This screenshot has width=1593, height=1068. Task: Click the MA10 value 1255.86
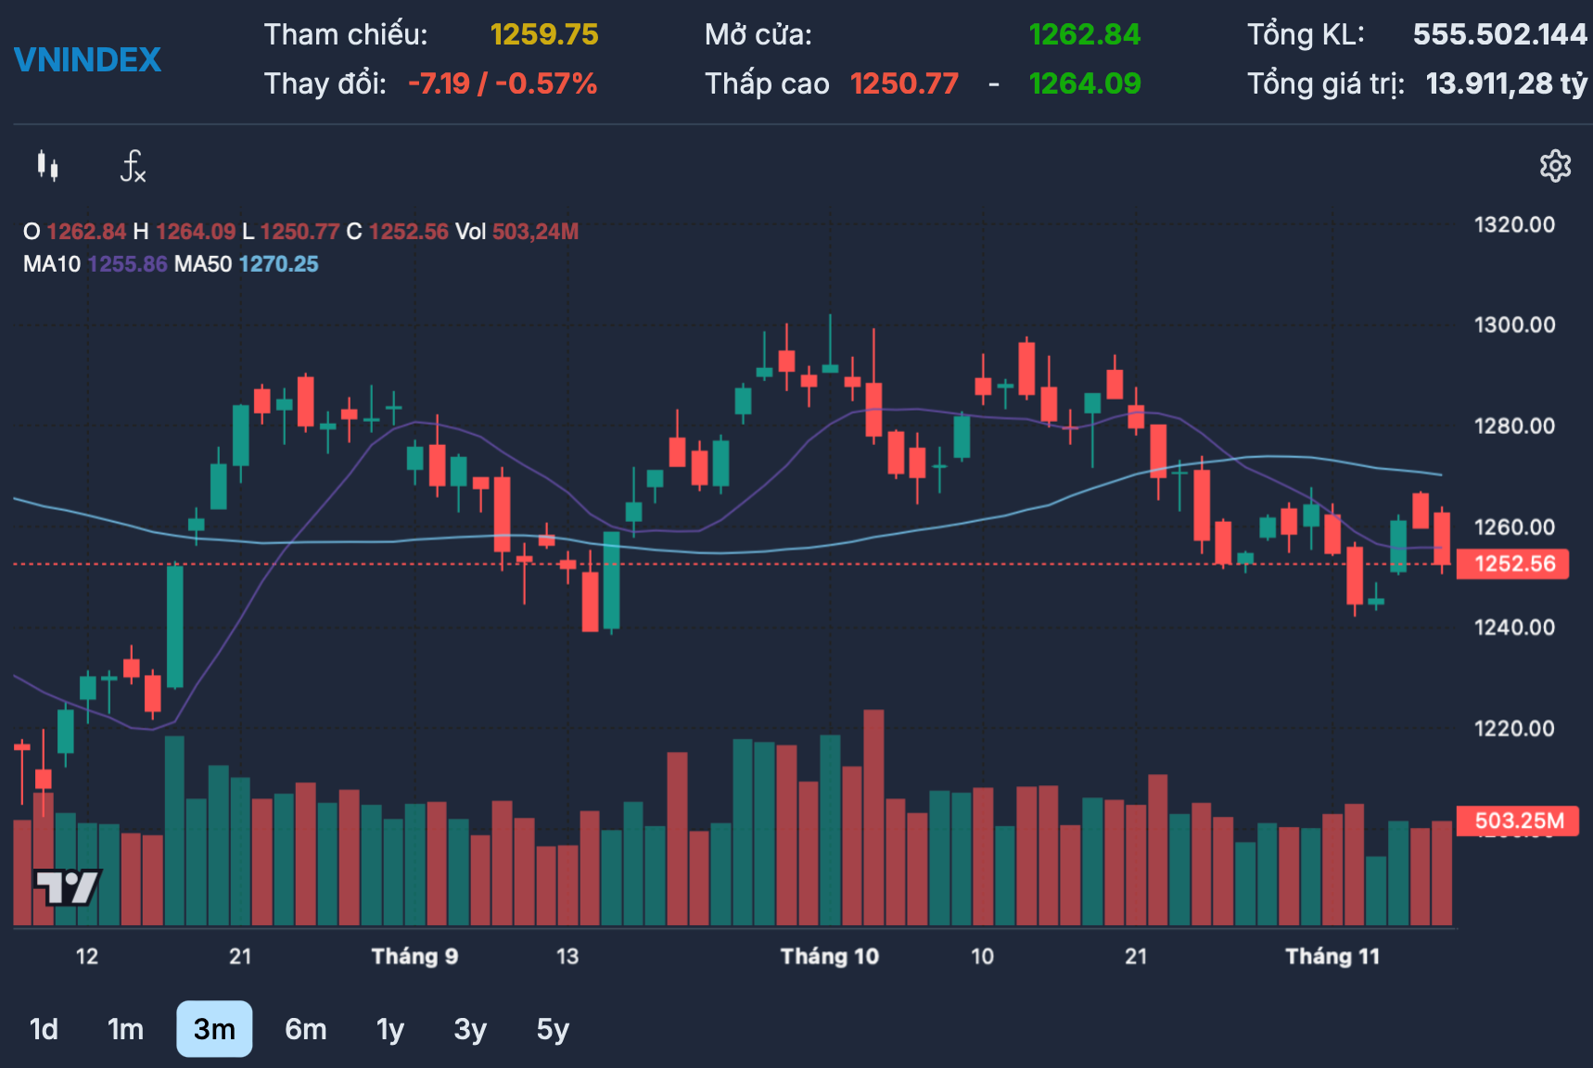click(x=128, y=264)
